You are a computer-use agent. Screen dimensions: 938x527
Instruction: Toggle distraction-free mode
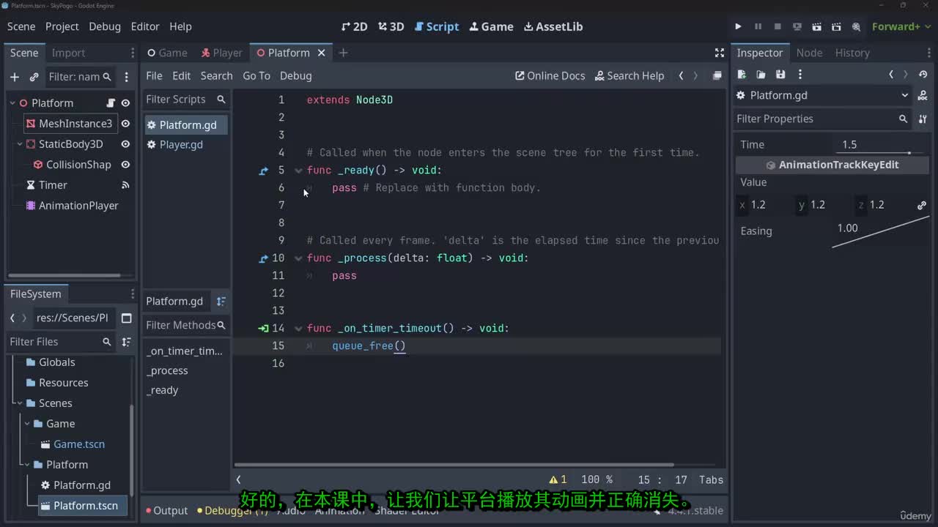click(x=720, y=53)
